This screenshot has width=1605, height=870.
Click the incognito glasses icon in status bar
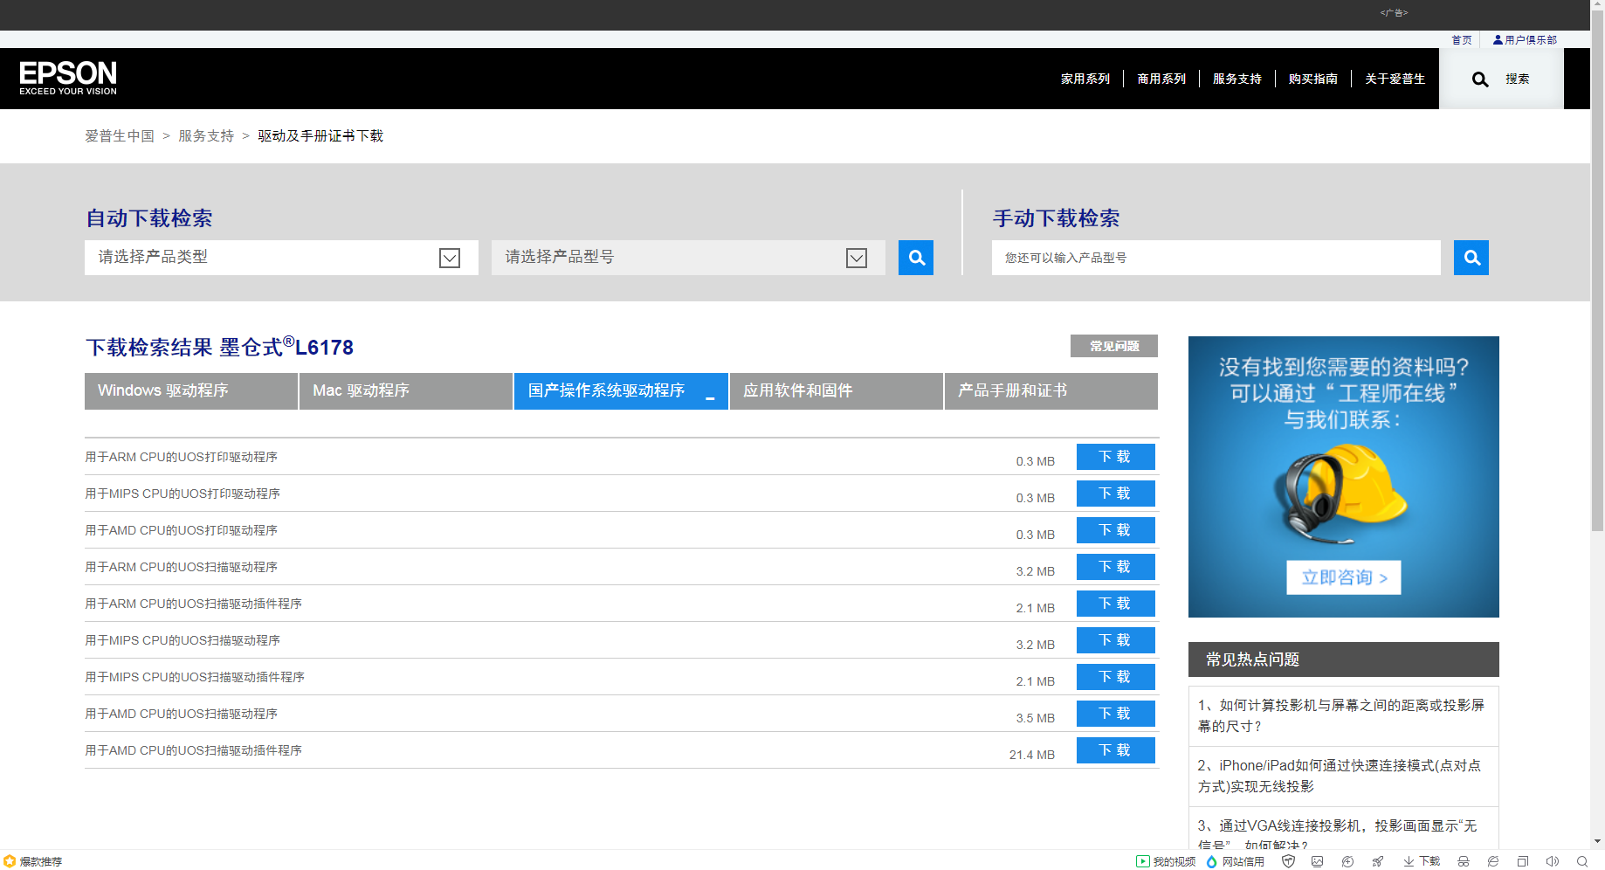1464,861
